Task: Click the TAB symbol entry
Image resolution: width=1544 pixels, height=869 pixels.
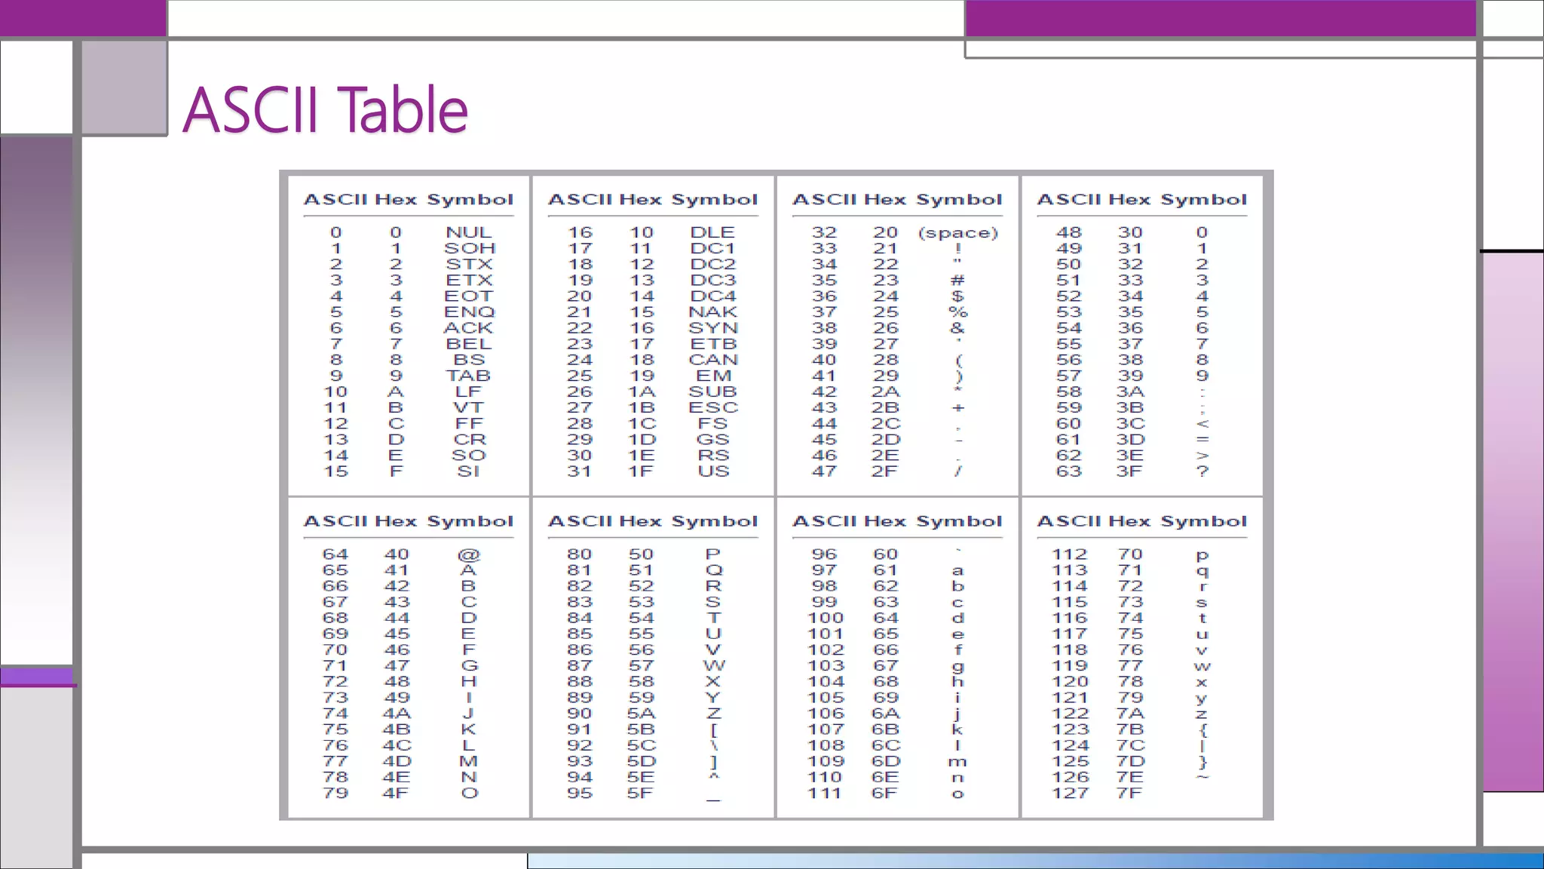Action: tap(468, 376)
